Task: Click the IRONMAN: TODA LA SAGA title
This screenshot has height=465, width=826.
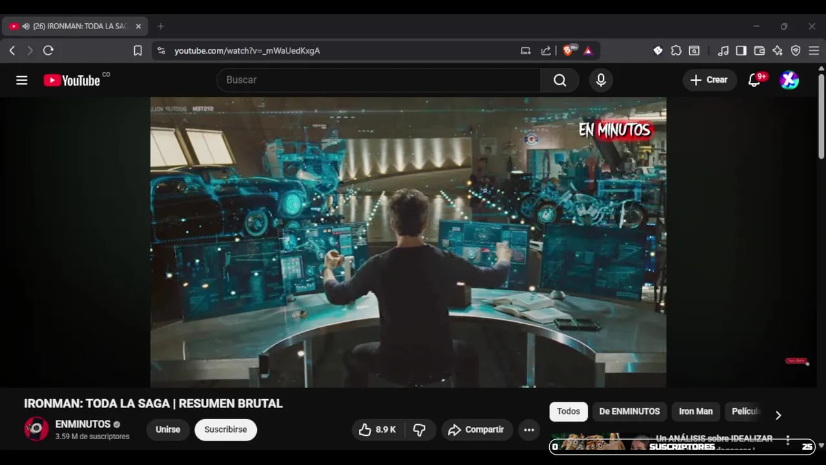Action: point(154,404)
